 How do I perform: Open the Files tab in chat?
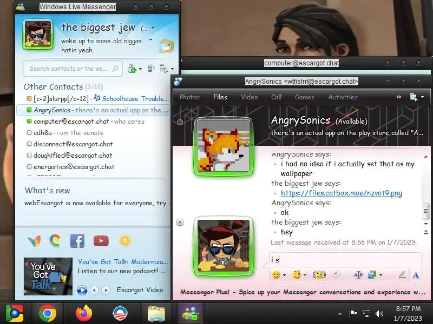tap(220, 97)
